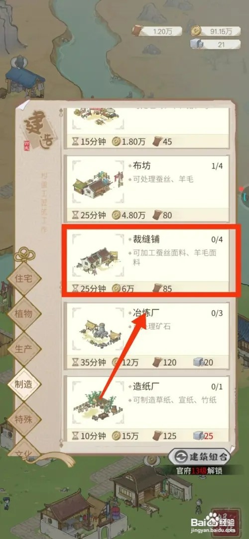The height and width of the screenshot is (539, 249).
Task: Tap the hourglass icon on 裁缝铺 card
Action: pos(75,289)
